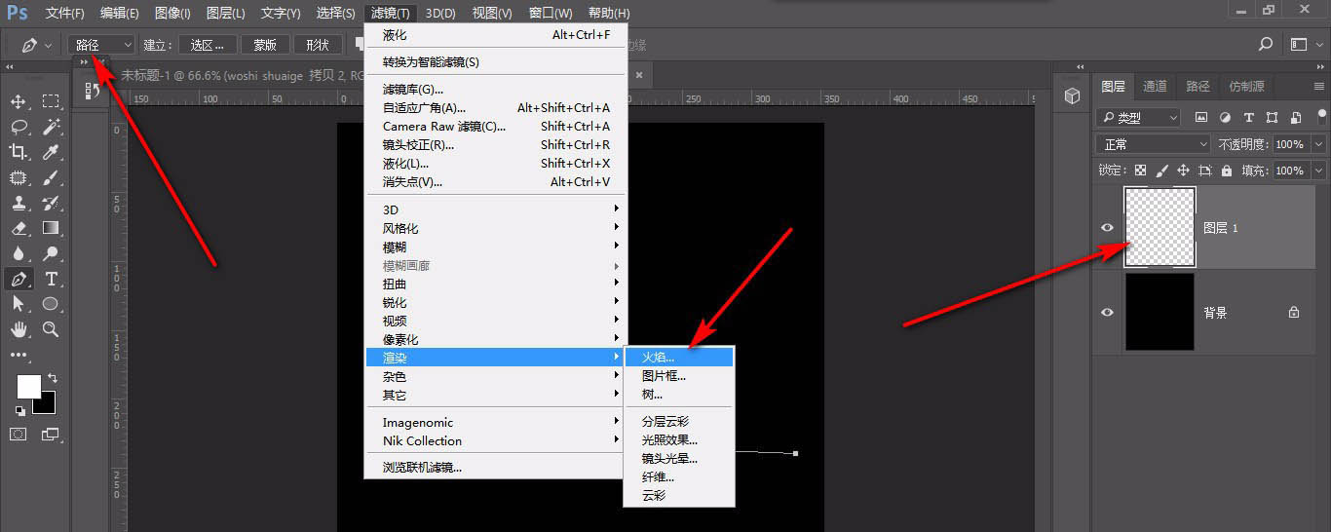Open the workspace switcher dropdown
Viewport: 1331px width, 532px height.
tap(1304, 44)
